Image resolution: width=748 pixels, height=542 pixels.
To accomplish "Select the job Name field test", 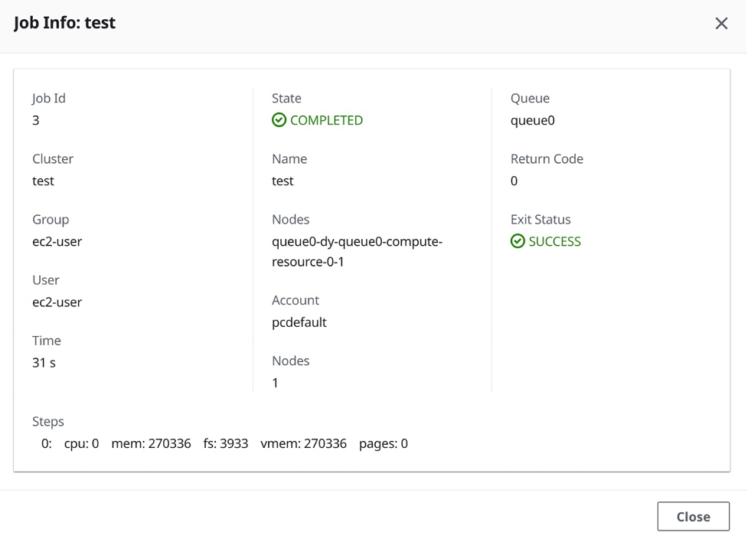I will tap(283, 181).
